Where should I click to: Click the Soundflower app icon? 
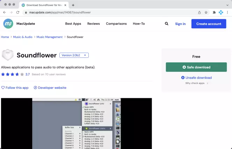tap(8, 55)
